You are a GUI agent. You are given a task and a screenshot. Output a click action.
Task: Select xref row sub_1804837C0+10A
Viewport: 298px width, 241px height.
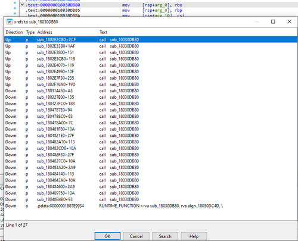click(x=151, y=161)
